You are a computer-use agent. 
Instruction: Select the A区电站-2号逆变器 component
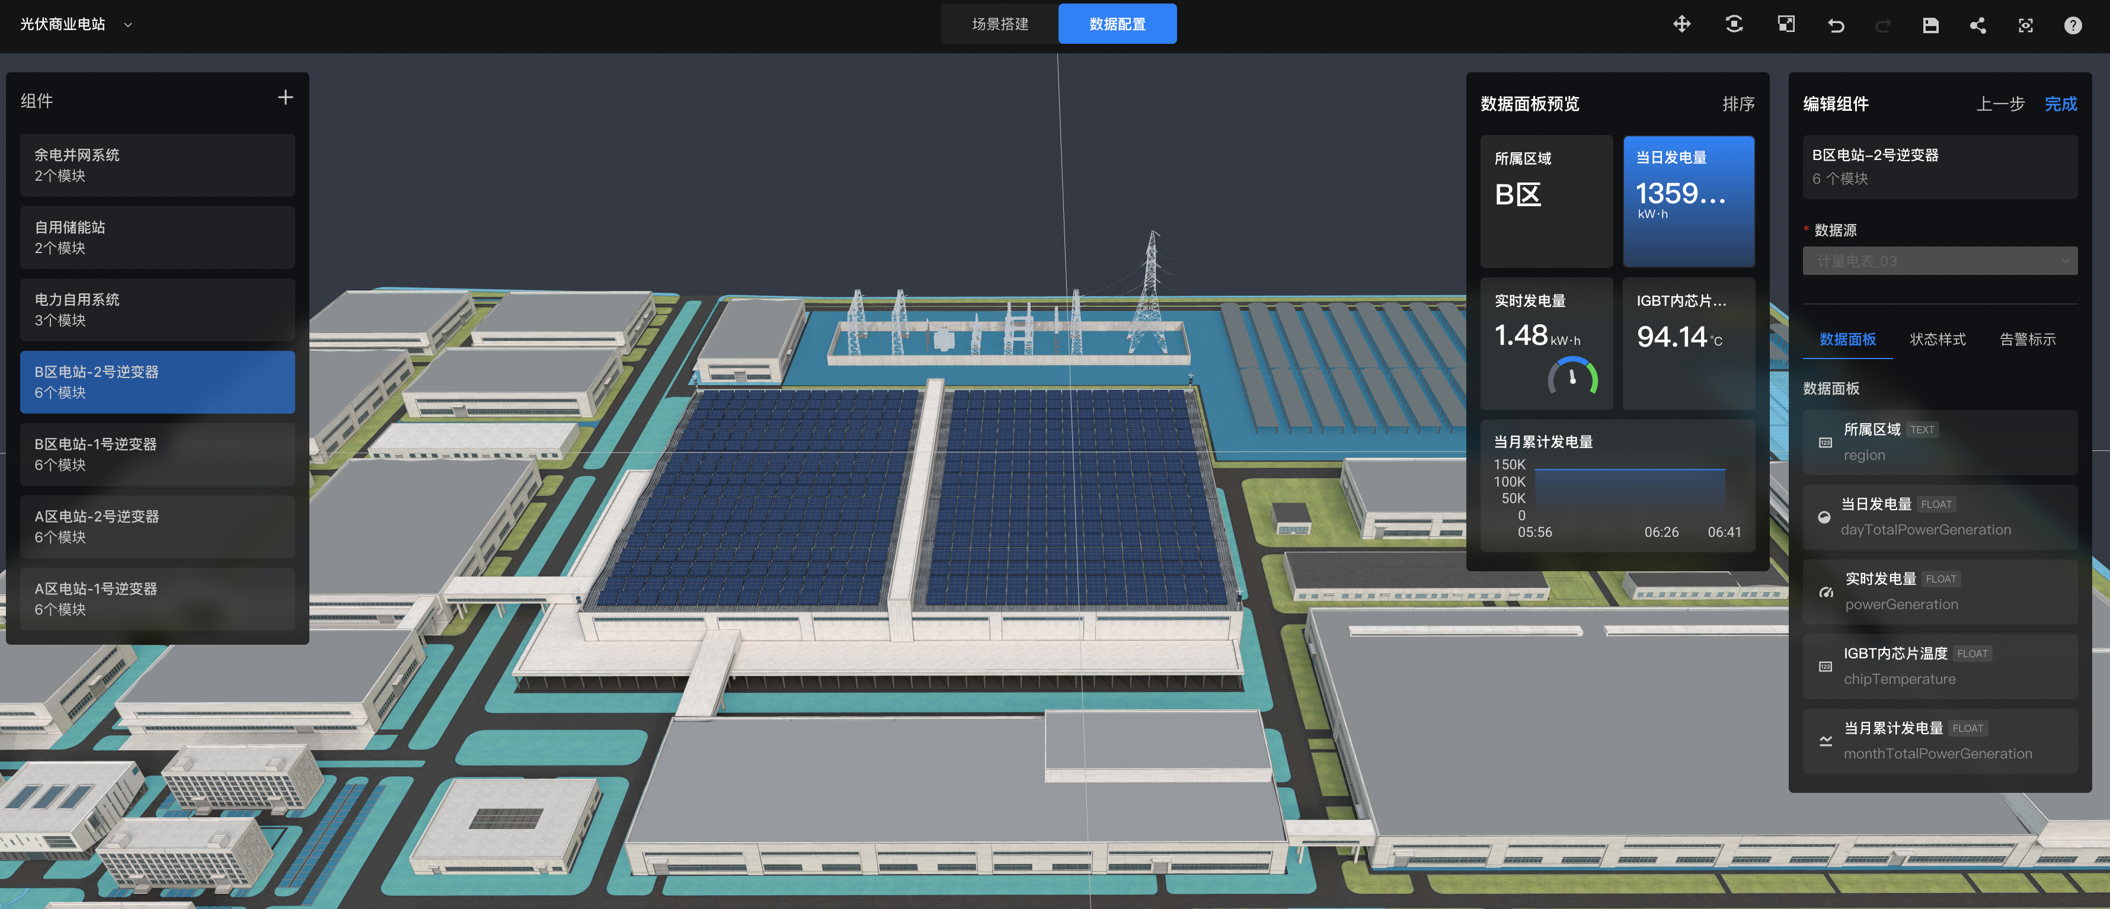[x=157, y=527]
